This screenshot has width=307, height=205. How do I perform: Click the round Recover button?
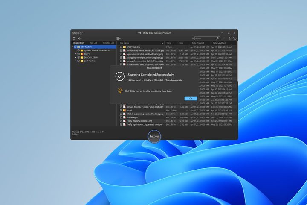click(154, 136)
